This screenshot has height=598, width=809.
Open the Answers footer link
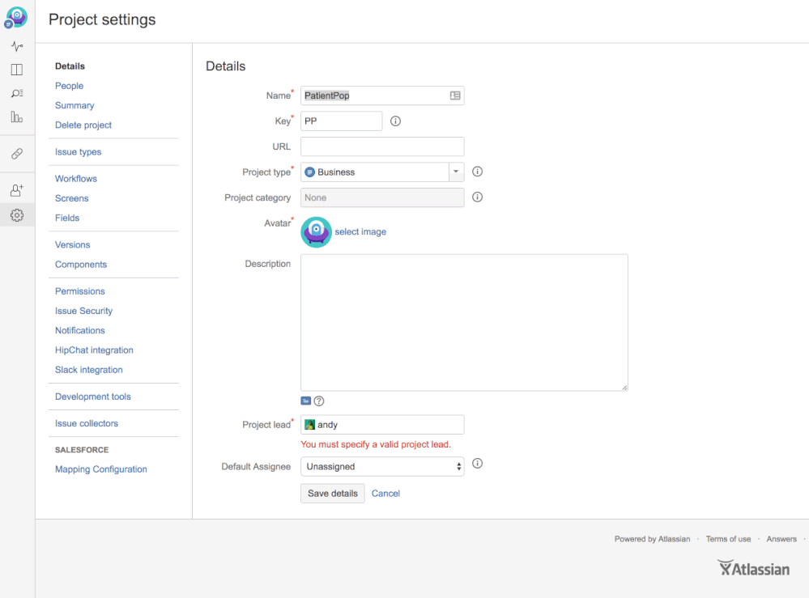(781, 539)
